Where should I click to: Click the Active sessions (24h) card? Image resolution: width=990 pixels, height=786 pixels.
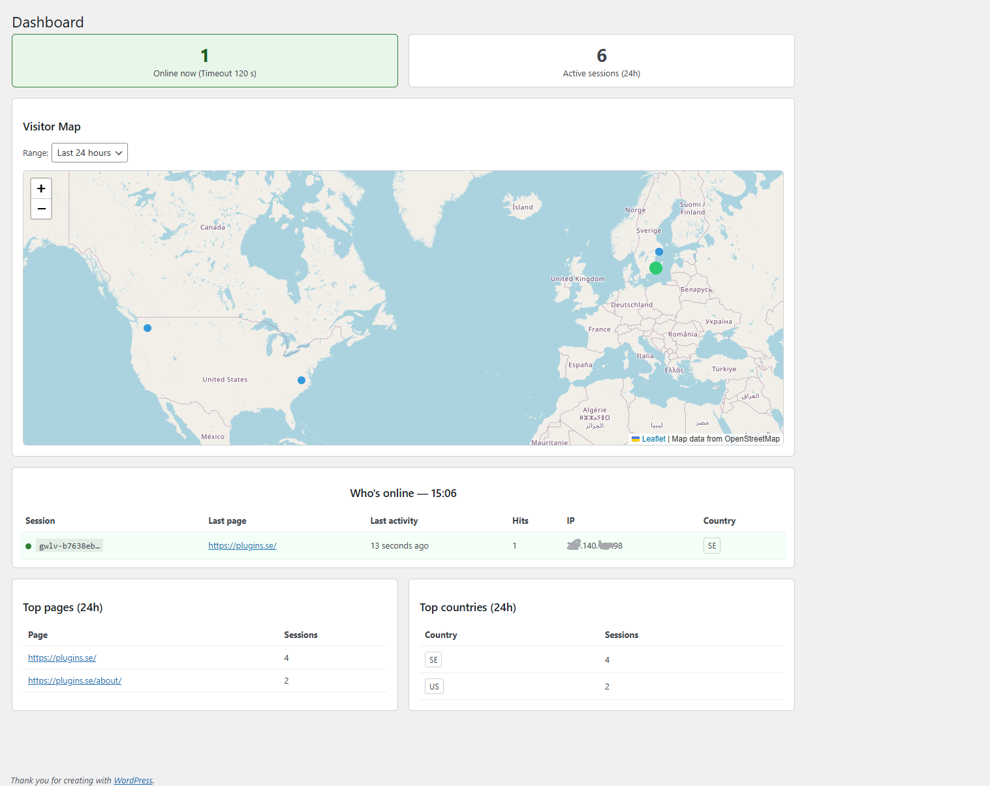(x=601, y=61)
